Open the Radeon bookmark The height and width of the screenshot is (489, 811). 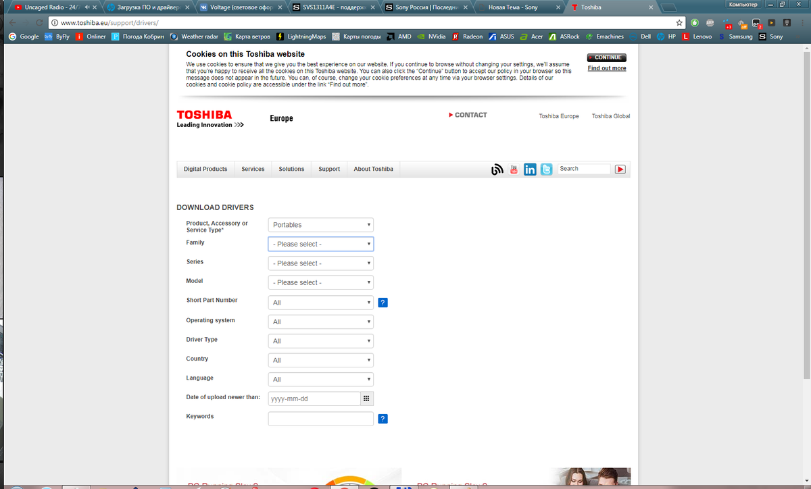[x=468, y=36]
